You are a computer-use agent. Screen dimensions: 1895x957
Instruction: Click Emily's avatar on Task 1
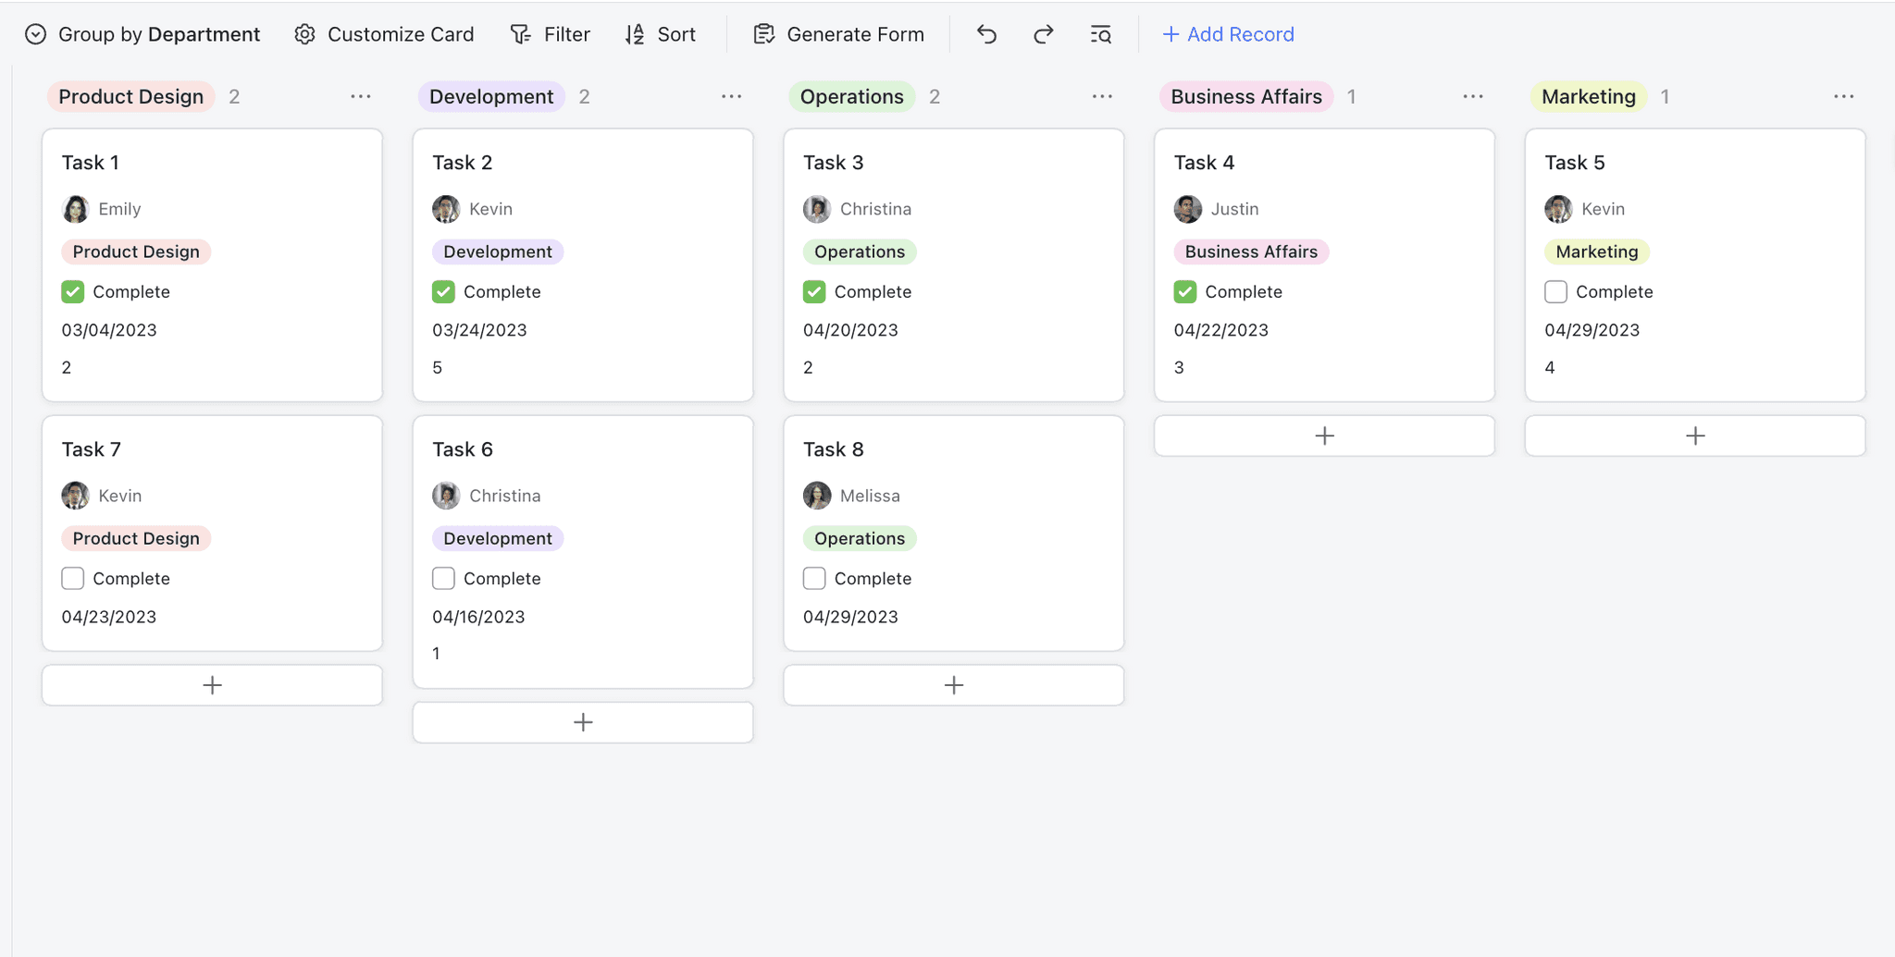point(76,209)
